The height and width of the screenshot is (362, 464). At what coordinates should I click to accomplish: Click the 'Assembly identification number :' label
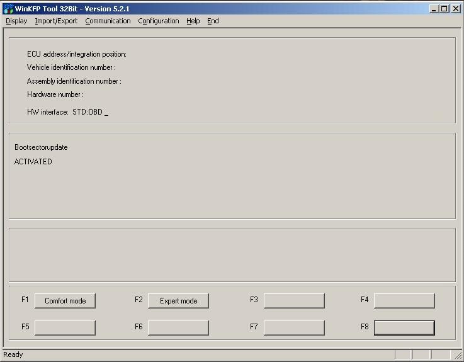pos(74,81)
